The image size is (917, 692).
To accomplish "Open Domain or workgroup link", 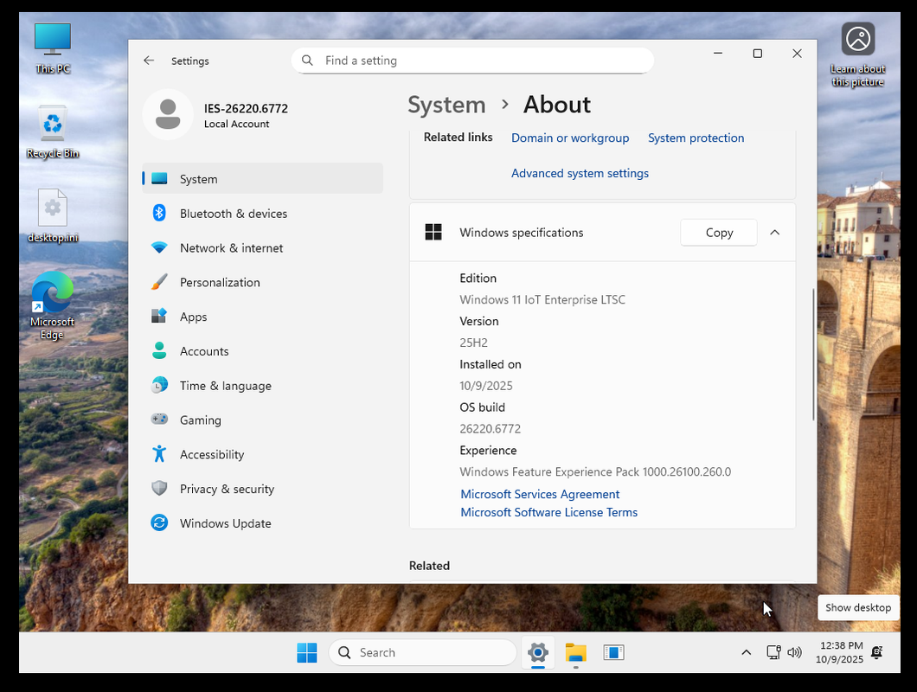I will coord(570,138).
